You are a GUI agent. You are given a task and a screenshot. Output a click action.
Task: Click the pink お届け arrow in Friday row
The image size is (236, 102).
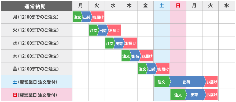[163, 69]
